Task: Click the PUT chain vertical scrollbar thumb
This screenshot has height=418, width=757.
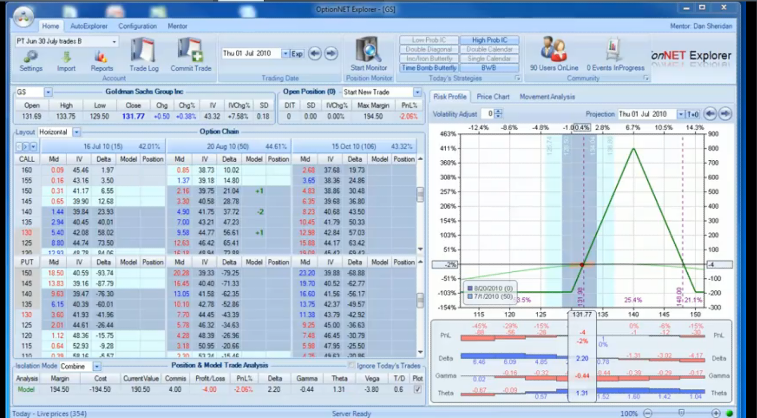Action: pyautogui.click(x=420, y=300)
